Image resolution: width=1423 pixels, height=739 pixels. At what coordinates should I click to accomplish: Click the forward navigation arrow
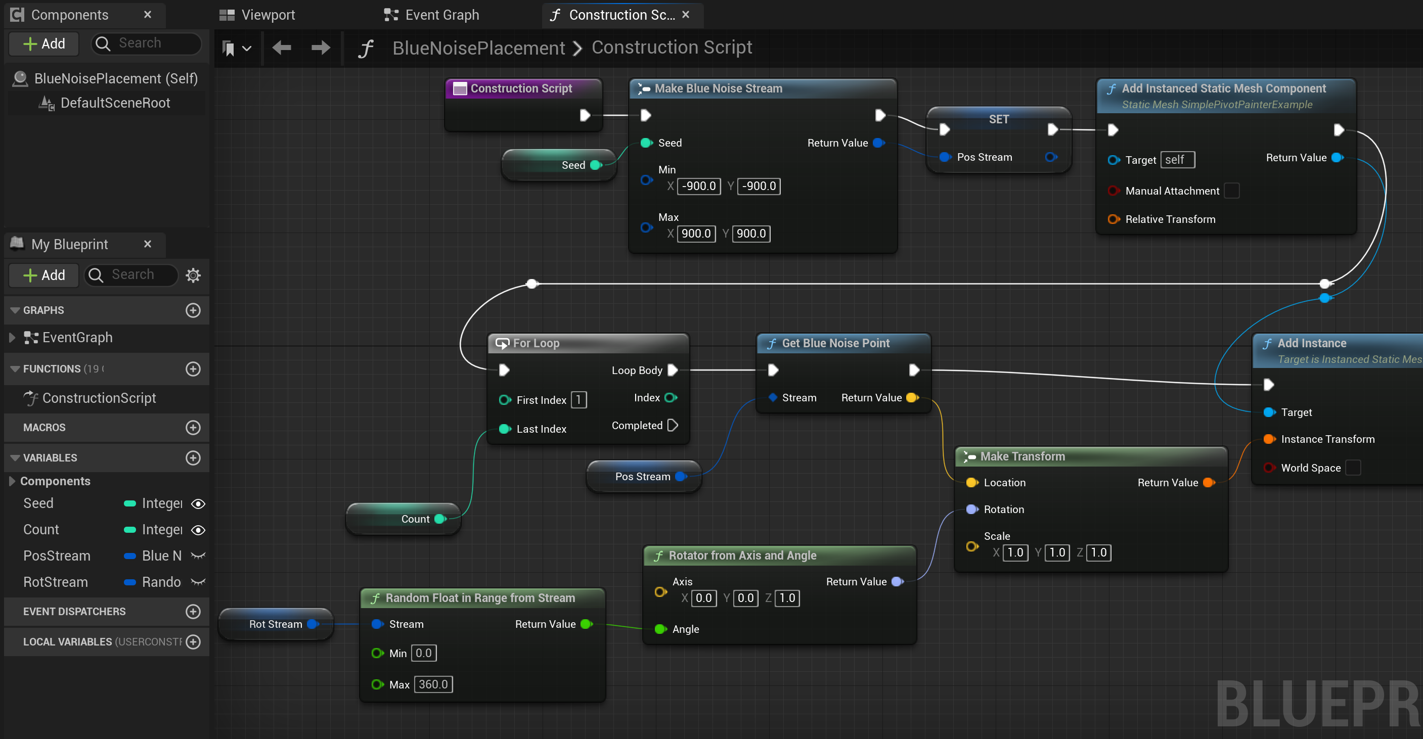(320, 48)
